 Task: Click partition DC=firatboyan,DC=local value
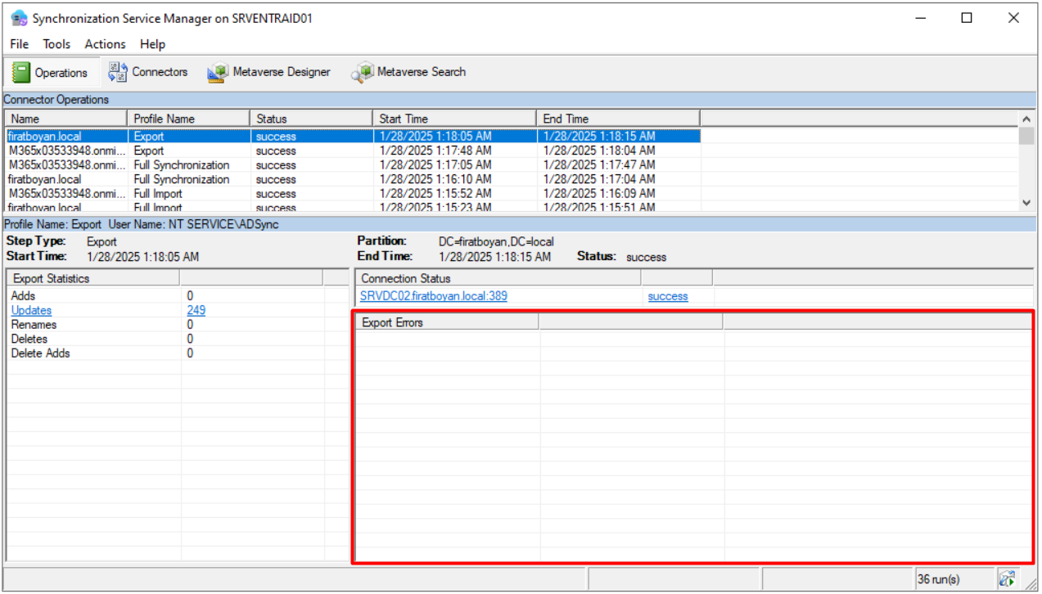496,242
